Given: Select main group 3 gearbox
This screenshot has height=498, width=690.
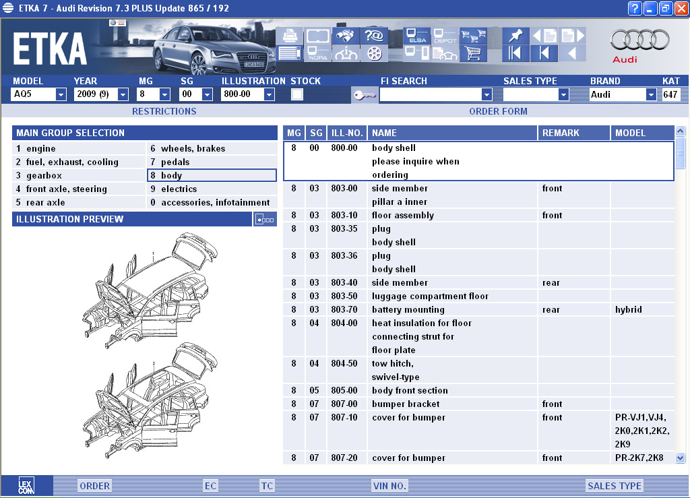Looking at the screenshot, I should (x=80, y=175).
